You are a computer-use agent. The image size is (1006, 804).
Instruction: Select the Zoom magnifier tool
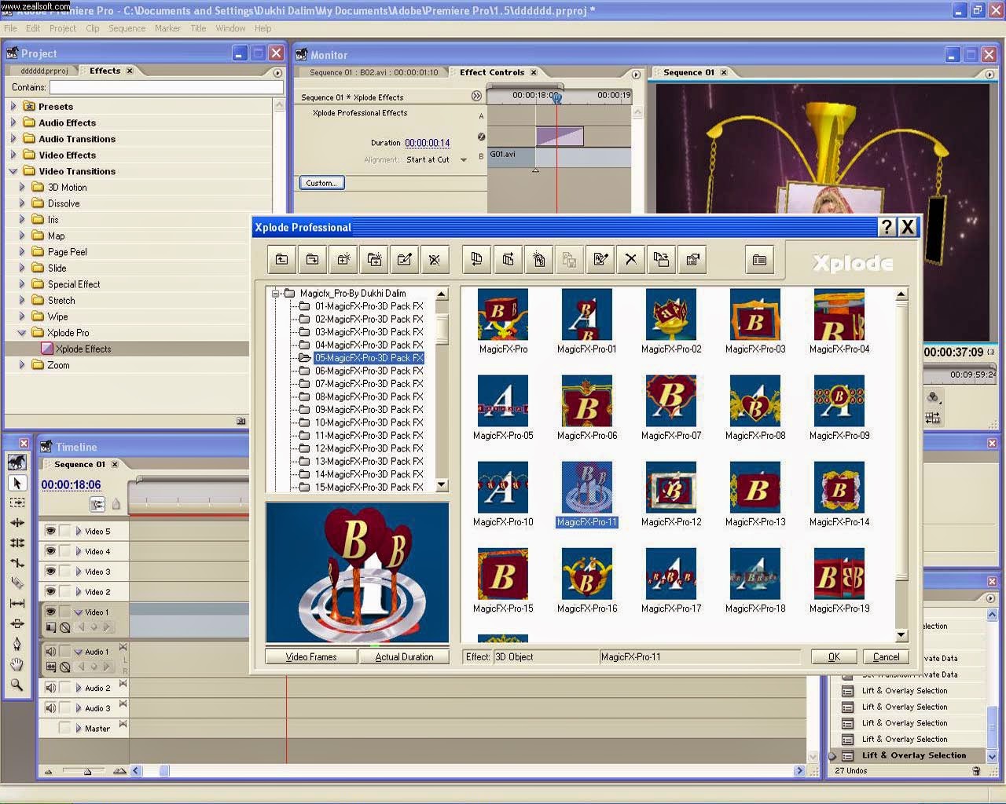coord(17,685)
